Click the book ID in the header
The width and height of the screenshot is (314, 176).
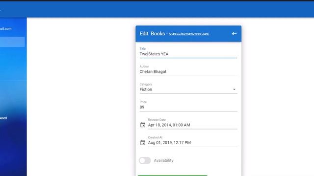[x=189, y=34]
